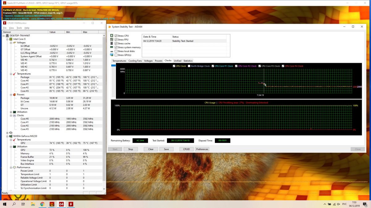Open HWMonitor Tools menu
The image size is (371, 208).
(19, 28)
